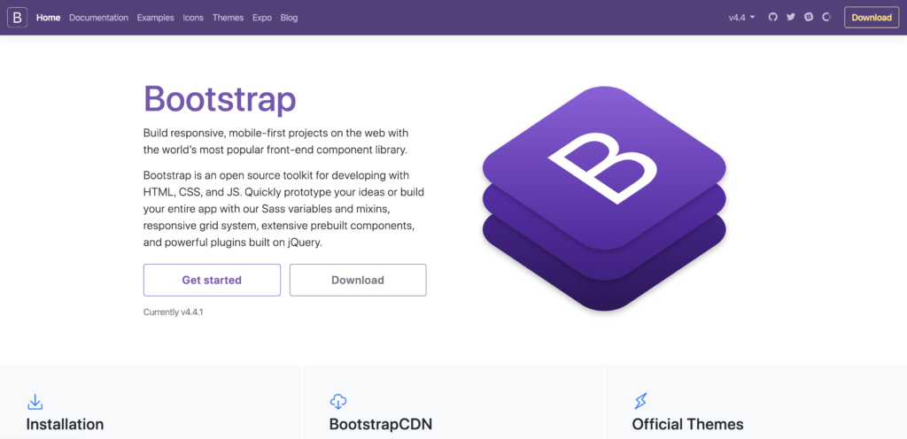Screen dimensions: 907x439
Task: Click the gray Download button below description
Action: (358, 281)
